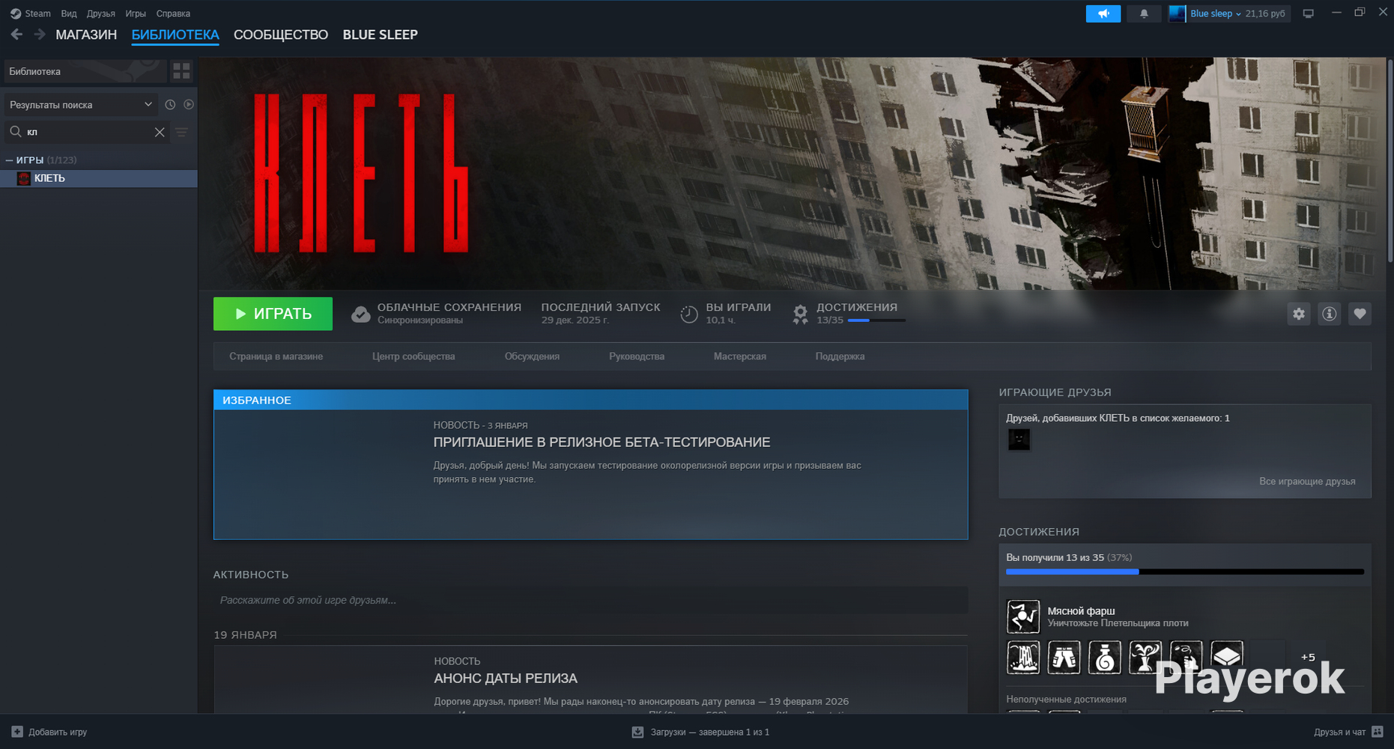The height and width of the screenshot is (749, 1394).
Task: Open the Steam menu
Action: (37, 13)
